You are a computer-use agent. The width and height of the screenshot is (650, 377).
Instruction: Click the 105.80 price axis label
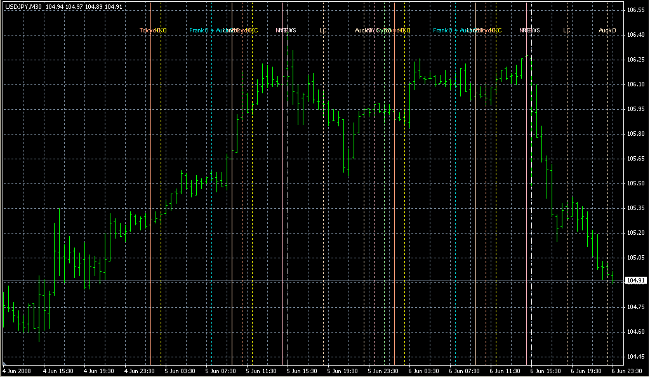635,134
